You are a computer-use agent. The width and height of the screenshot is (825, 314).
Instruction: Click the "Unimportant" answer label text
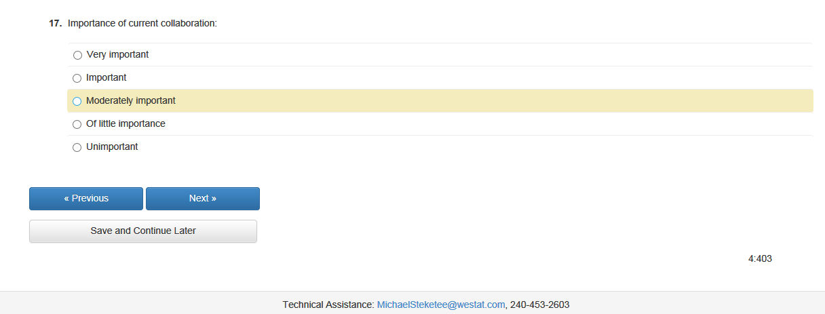(x=112, y=146)
